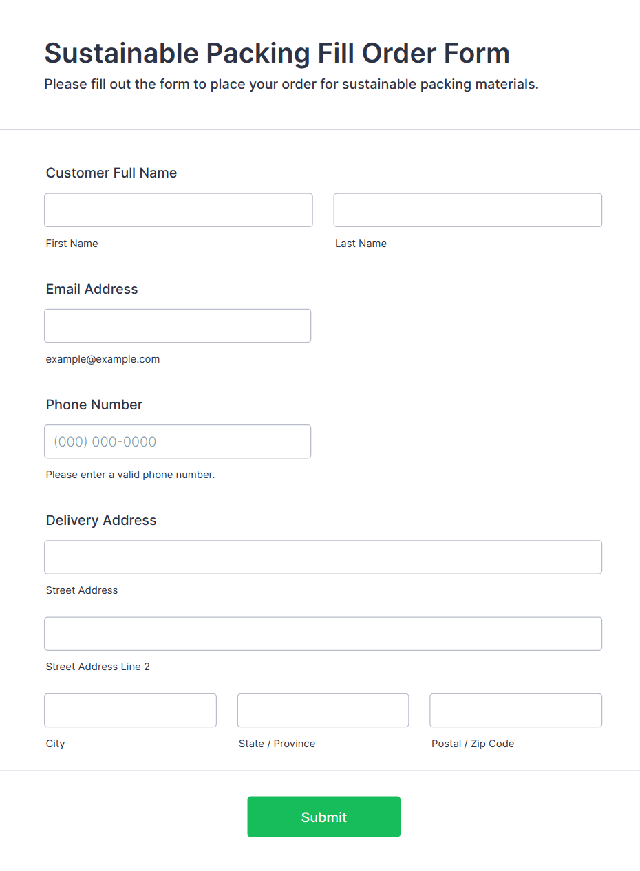Click the first Street Address input field
The width and height of the screenshot is (640, 871).
[323, 557]
